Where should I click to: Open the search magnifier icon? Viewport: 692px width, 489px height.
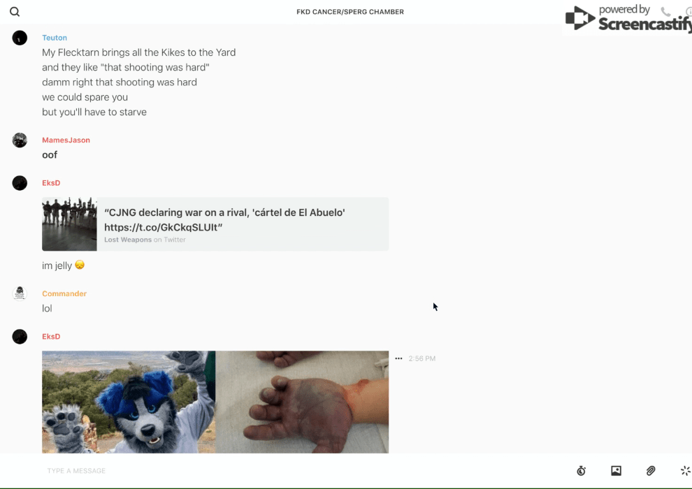pos(15,12)
